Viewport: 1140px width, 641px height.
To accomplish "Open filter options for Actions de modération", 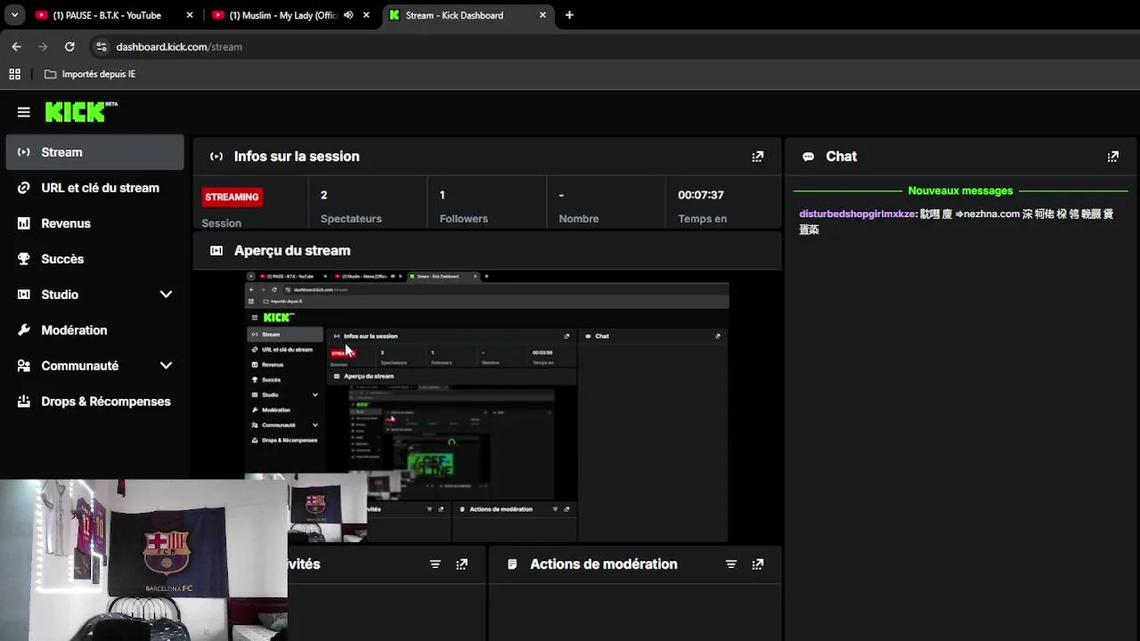I will tap(731, 564).
